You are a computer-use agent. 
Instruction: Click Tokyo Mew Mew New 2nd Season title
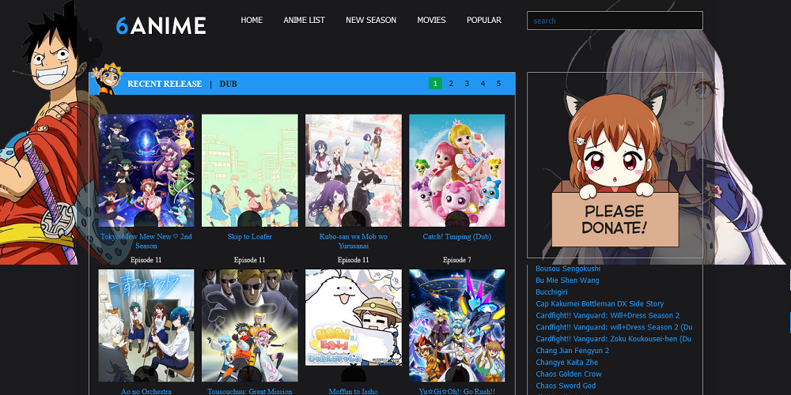click(146, 241)
